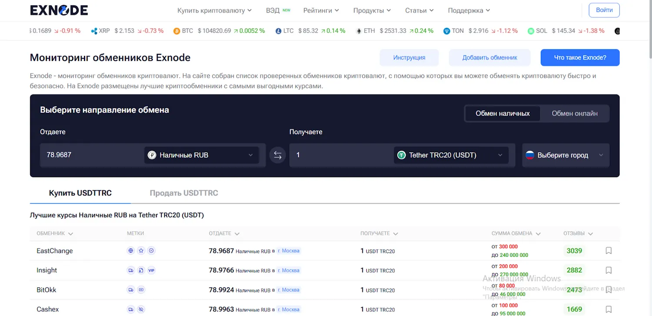
Task: Open the EastChange exchanger link
Action: pos(55,251)
